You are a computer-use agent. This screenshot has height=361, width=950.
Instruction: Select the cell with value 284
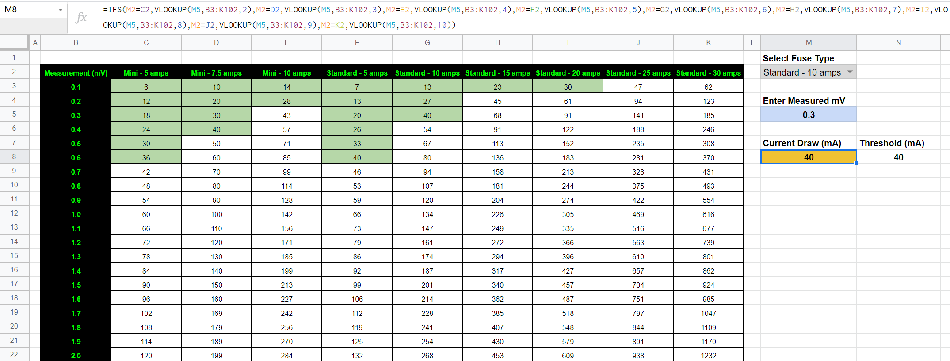click(x=286, y=355)
